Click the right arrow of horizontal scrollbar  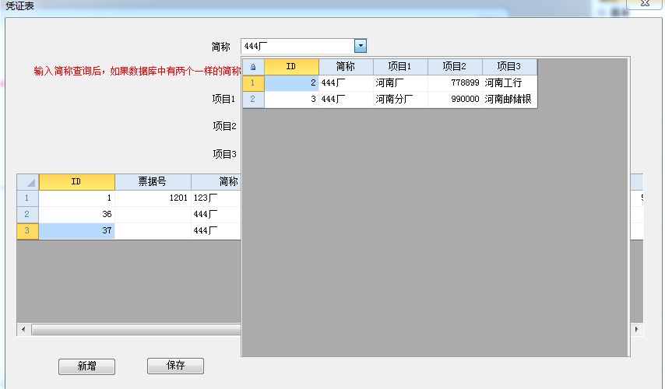pos(637,329)
